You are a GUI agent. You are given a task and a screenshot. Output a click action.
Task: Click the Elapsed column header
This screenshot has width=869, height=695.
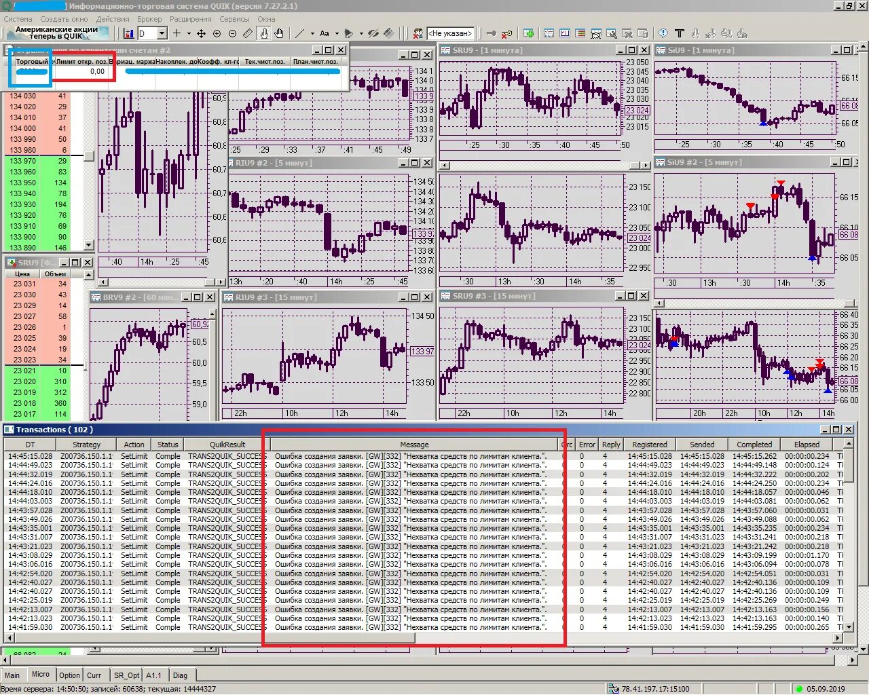(807, 445)
